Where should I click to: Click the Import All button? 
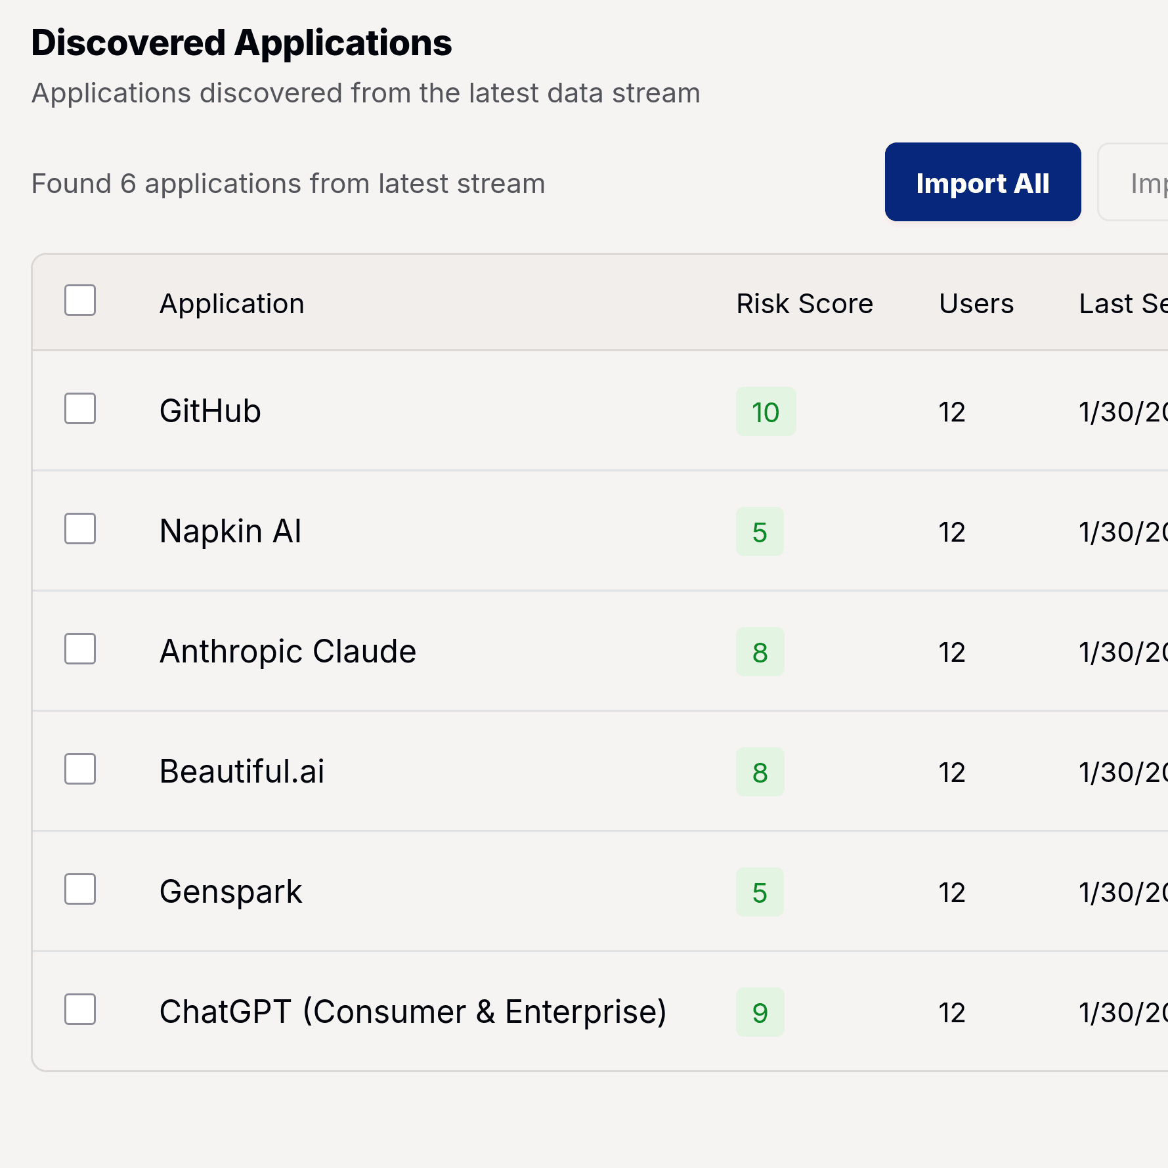pos(982,183)
